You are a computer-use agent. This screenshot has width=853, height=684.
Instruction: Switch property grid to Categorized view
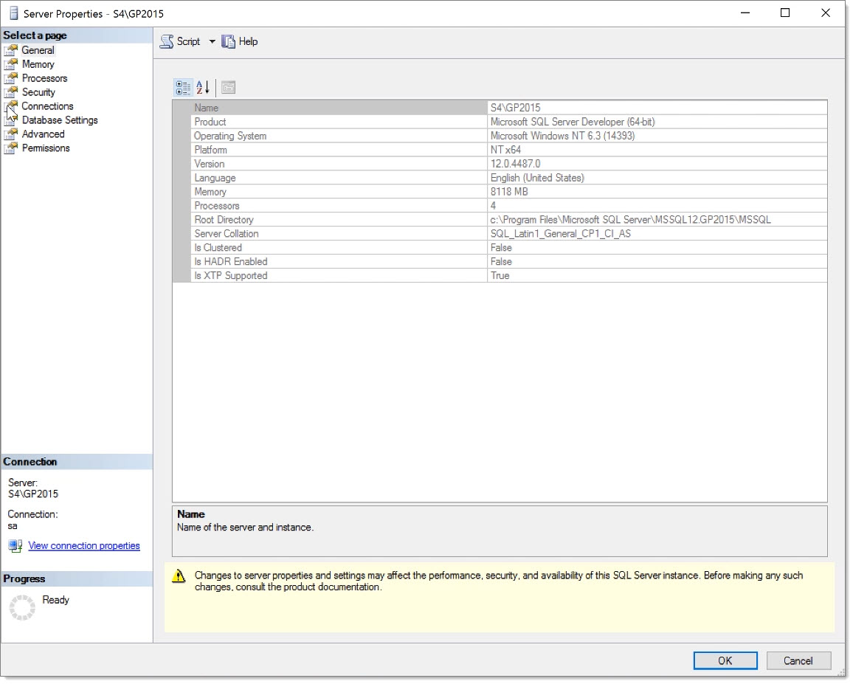[x=183, y=88]
